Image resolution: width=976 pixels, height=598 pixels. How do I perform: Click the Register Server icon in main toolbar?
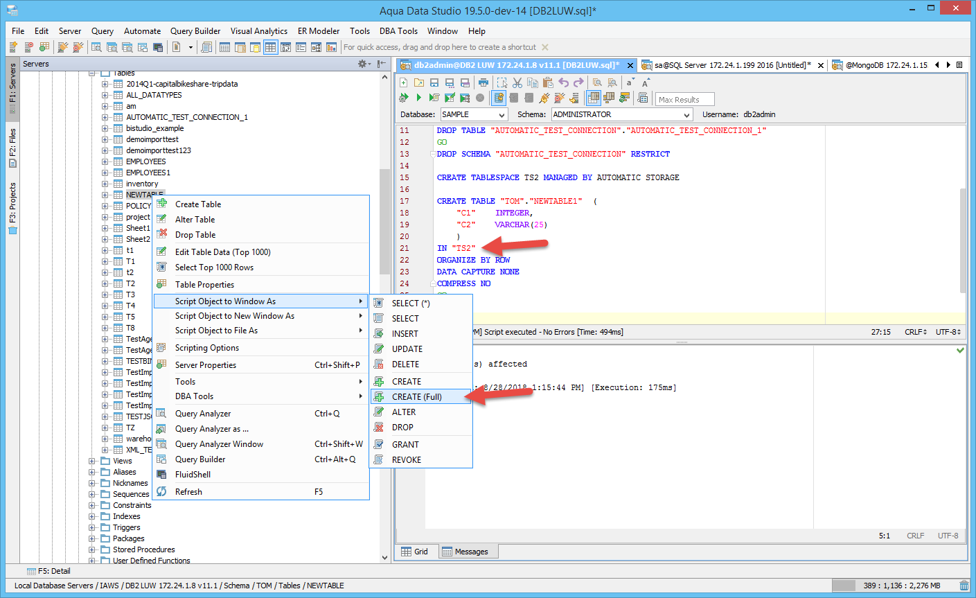(13, 47)
